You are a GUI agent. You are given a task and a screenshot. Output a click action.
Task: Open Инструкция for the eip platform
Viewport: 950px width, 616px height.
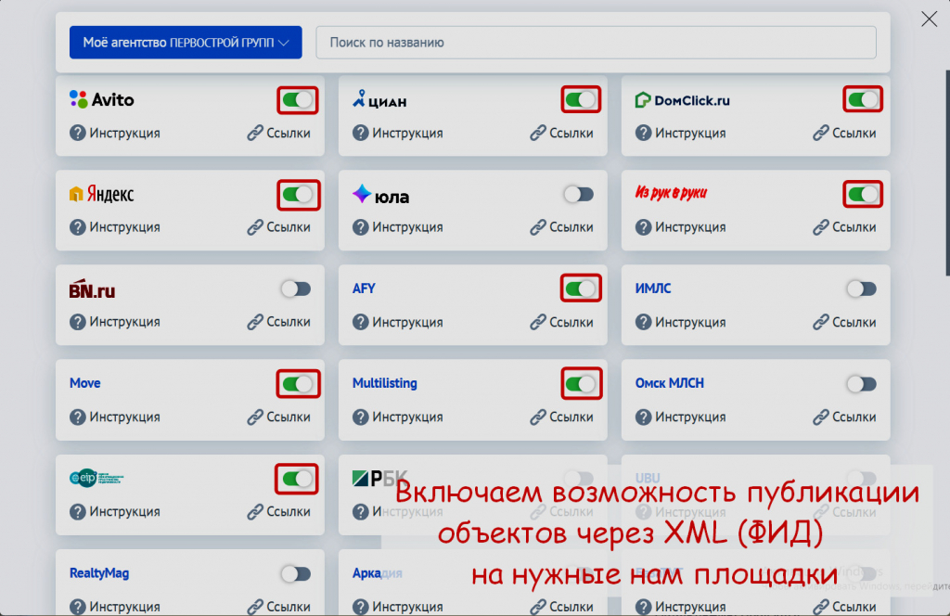[114, 512]
